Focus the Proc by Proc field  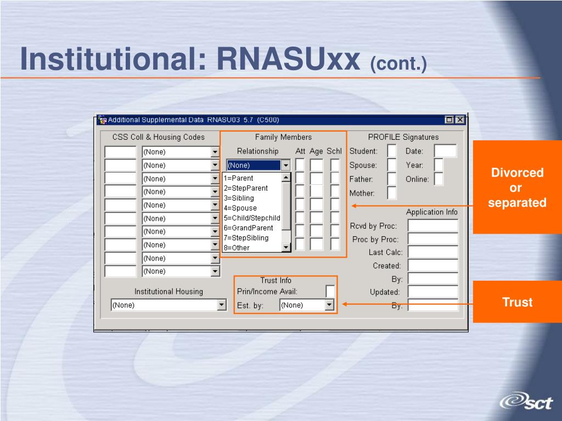point(433,239)
